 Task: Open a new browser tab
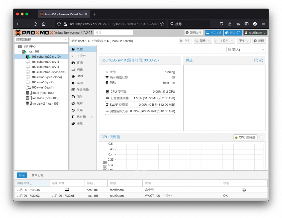pyautogui.click(x=95, y=14)
